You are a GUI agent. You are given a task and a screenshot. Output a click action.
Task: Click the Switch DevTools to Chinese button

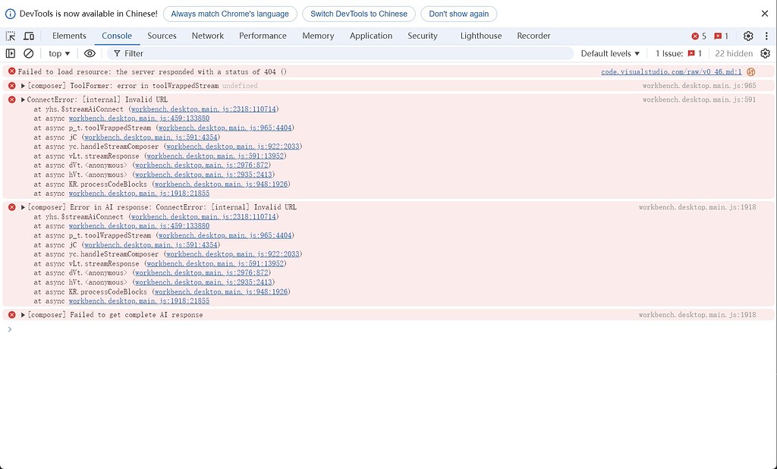[x=358, y=13]
